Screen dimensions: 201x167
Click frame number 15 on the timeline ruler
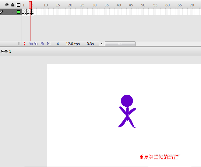click(58, 5)
